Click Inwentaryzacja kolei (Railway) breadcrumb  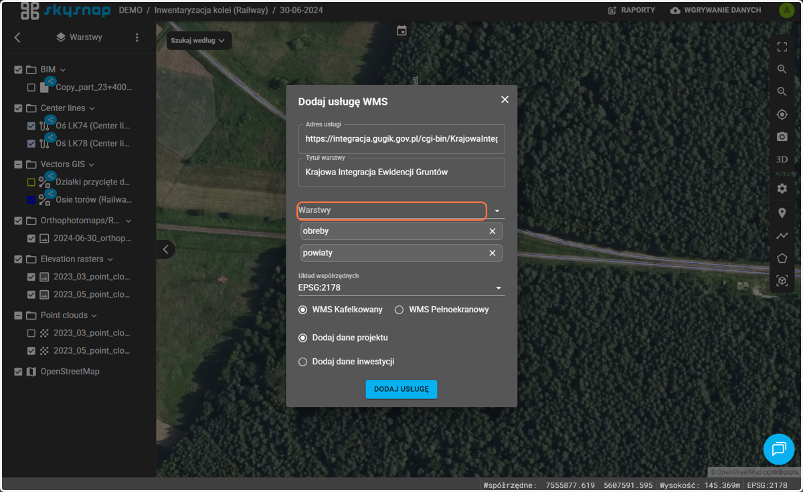(x=211, y=11)
